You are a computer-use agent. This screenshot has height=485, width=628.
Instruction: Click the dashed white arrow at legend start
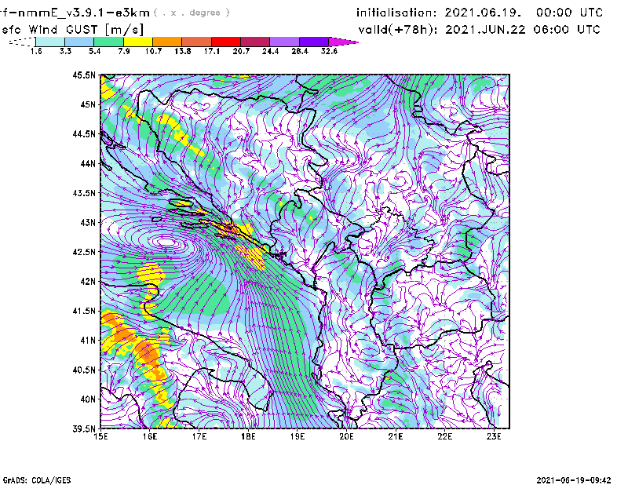coord(22,42)
